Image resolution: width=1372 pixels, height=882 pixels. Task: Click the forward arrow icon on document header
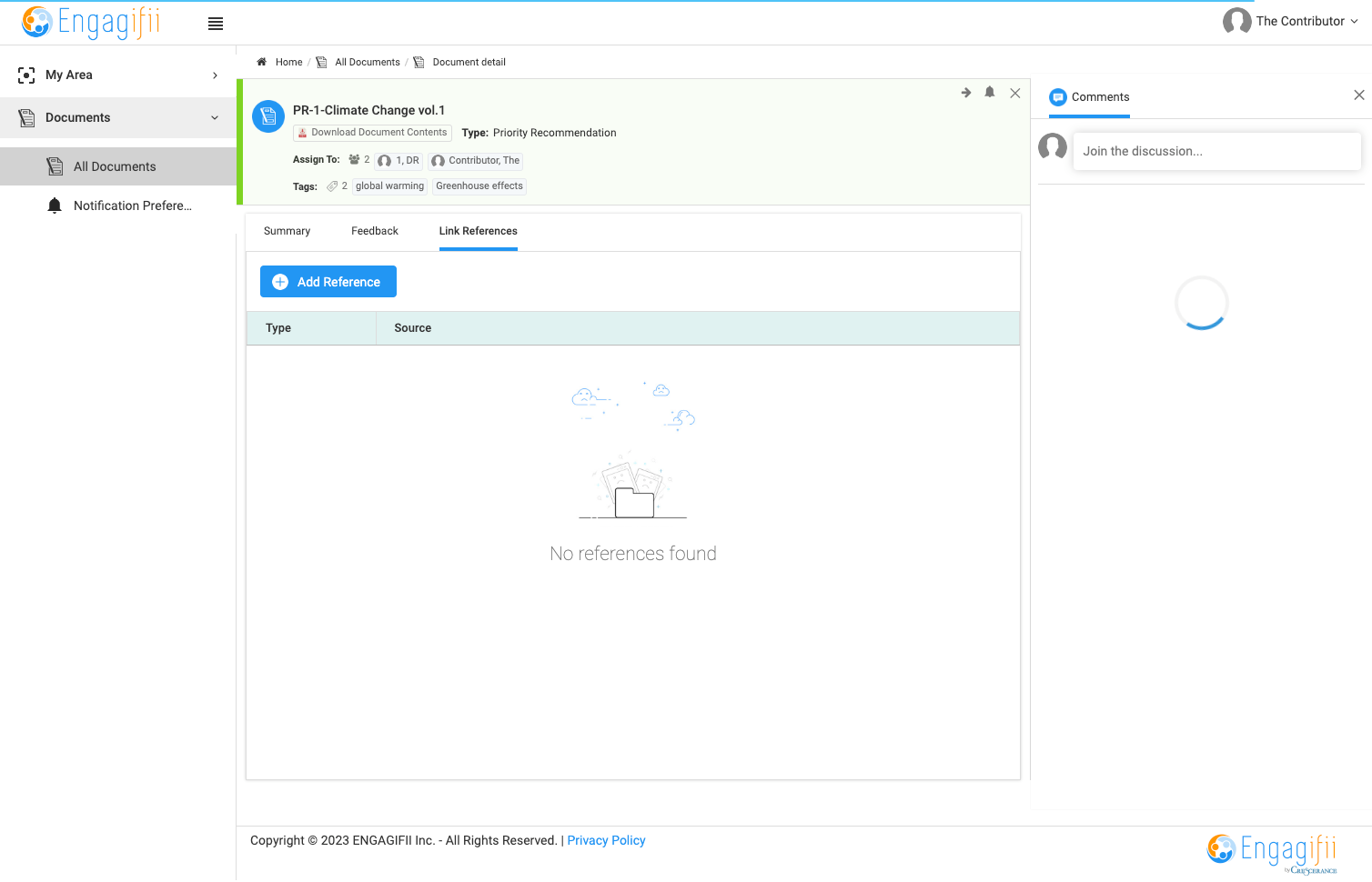(966, 93)
